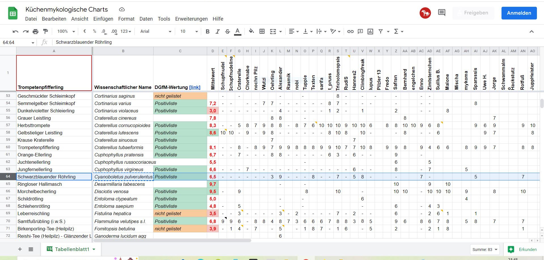
Task: Select the paint format roller icon
Action: 45,31
